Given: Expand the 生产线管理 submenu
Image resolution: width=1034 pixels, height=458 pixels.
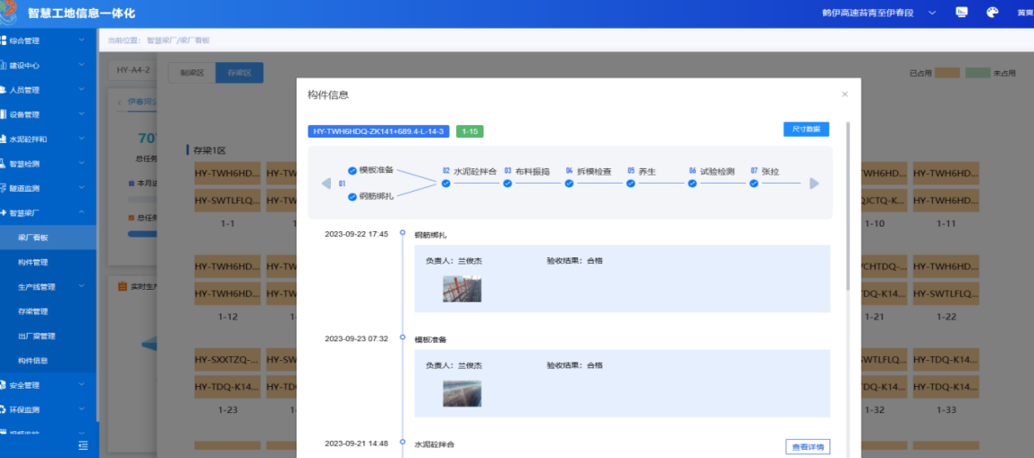Looking at the screenshot, I should 81,287.
